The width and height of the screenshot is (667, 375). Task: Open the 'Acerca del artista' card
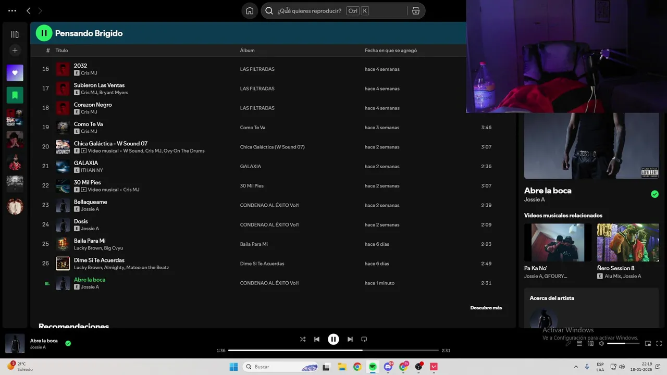click(591, 308)
